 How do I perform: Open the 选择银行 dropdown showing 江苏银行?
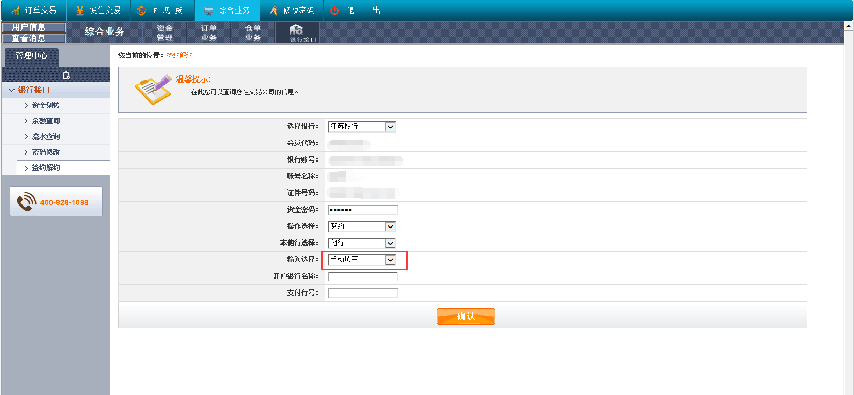coord(361,127)
